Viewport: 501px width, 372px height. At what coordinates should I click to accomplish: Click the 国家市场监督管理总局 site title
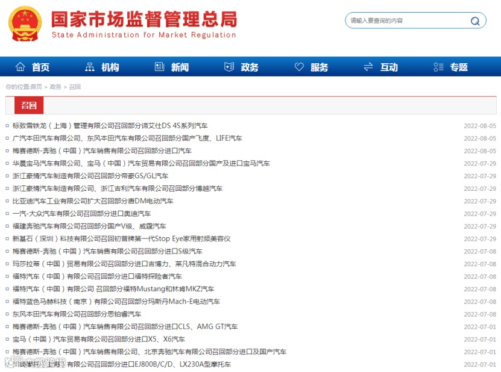click(x=144, y=19)
